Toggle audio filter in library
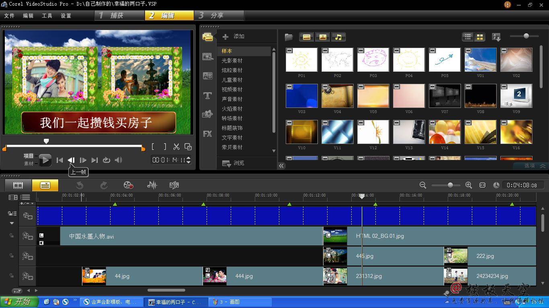This screenshot has height=308, width=549. click(338, 37)
